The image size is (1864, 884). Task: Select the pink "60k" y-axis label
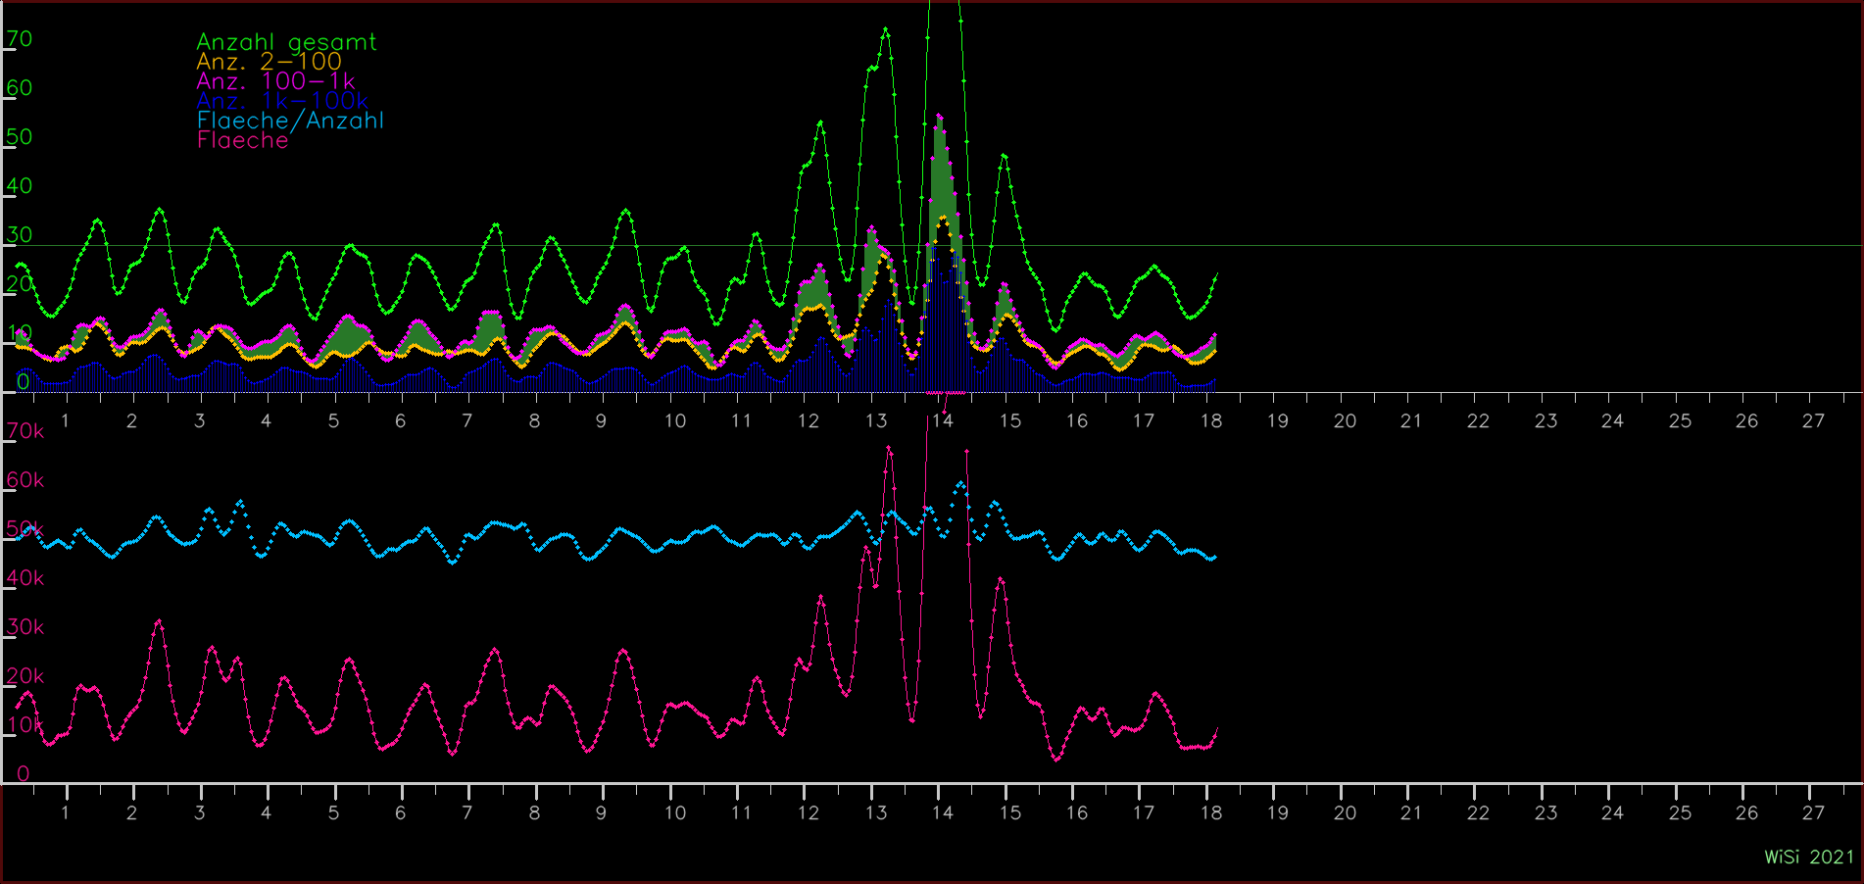pyautogui.click(x=25, y=480)
